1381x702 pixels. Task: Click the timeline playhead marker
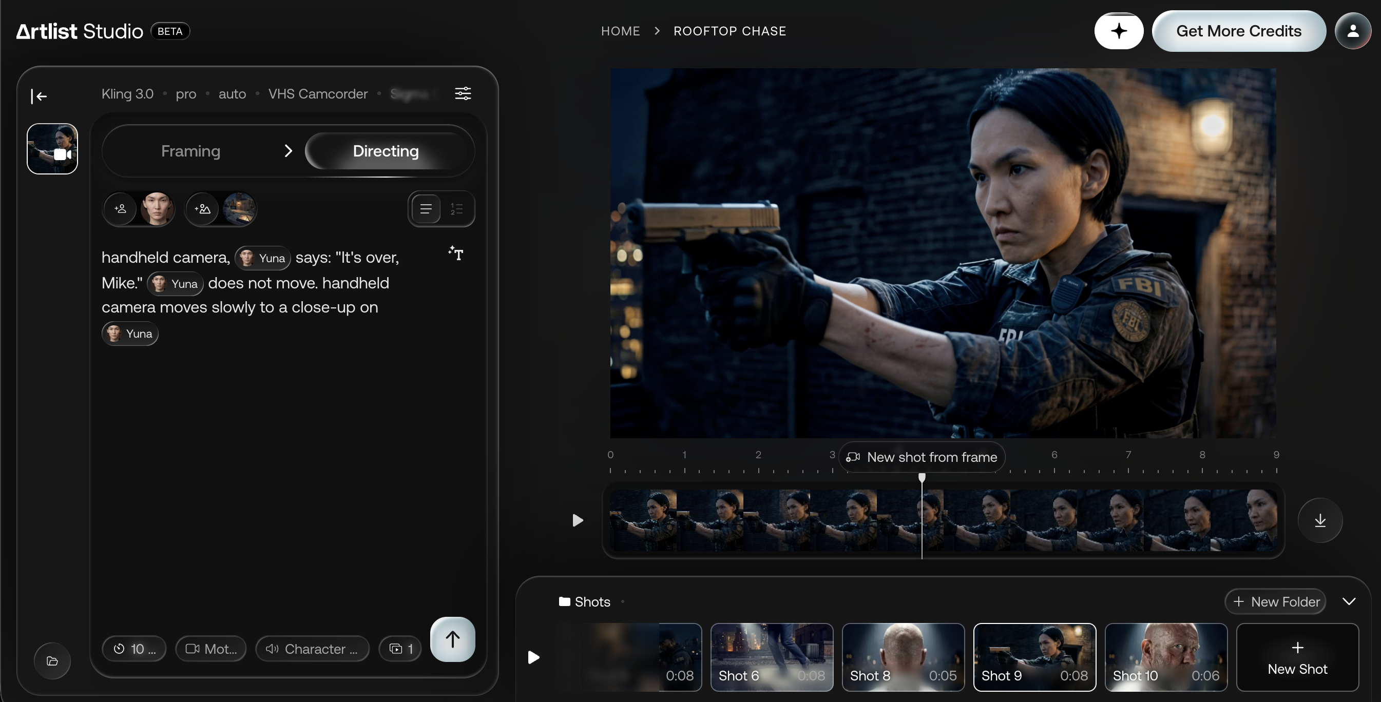tap(922, 477)
